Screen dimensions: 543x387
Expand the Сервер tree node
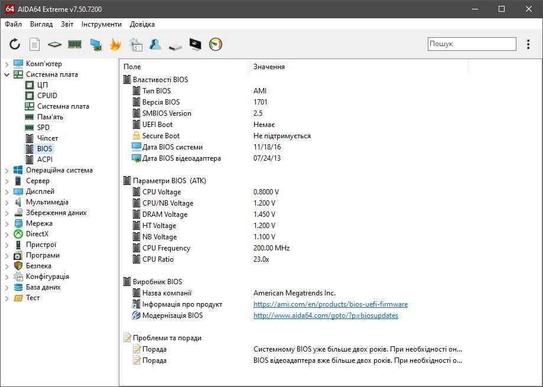[7, 181]
